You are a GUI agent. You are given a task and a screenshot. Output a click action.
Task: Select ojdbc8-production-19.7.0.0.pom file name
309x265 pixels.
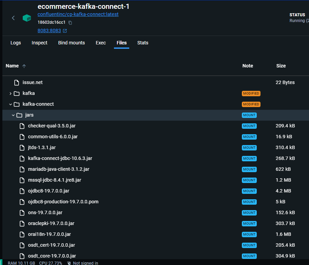pos(63,202)
